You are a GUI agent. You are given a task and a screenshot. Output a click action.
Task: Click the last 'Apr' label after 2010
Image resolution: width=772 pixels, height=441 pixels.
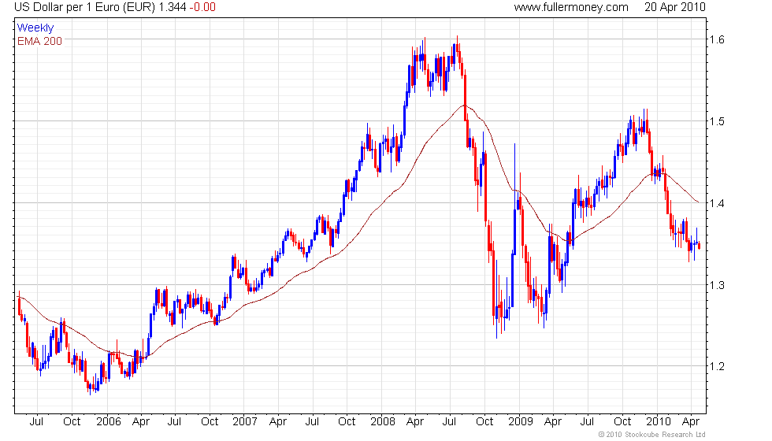pos(691,422)
